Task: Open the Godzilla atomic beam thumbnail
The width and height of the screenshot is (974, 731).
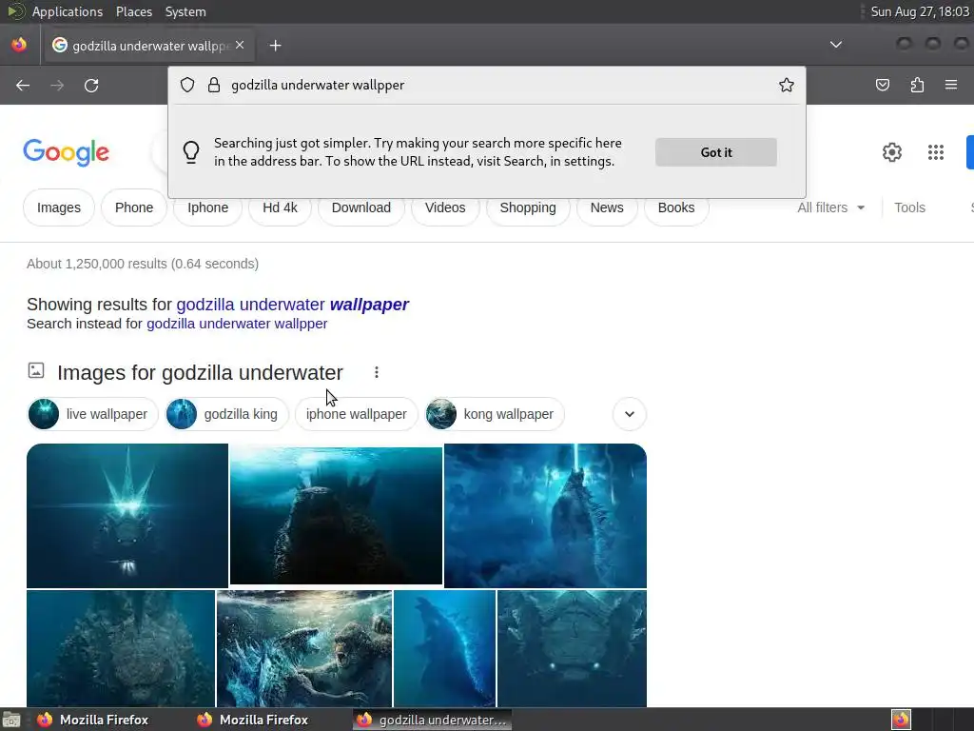Action: point(545,515)
